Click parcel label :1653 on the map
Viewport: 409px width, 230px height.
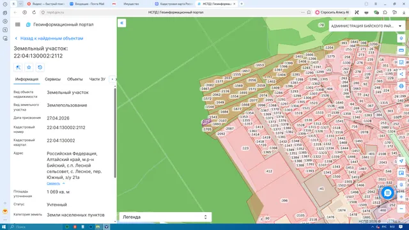[x=259, y=65]
